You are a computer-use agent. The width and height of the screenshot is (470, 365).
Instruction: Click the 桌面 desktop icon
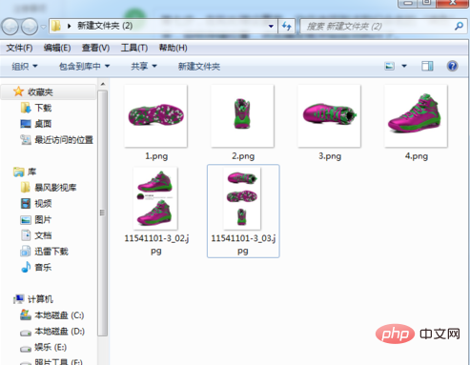tap(26, 124)
